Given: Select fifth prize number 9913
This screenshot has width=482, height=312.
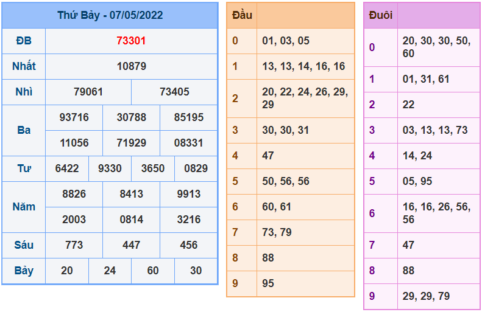Looking at the screenshot, I should [x=189, y=193].
